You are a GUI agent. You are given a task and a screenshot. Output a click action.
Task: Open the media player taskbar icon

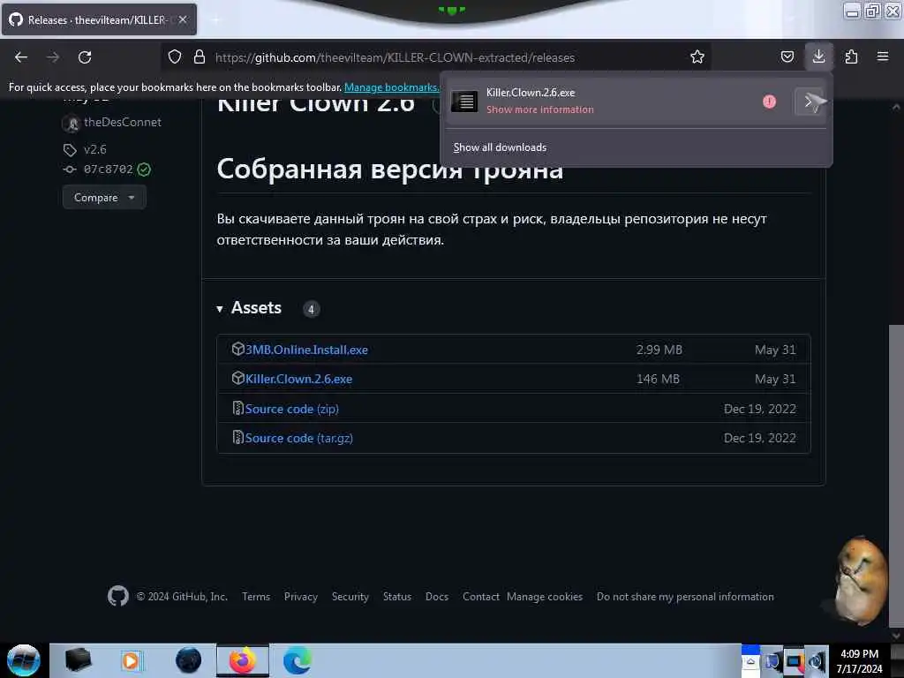131,660
